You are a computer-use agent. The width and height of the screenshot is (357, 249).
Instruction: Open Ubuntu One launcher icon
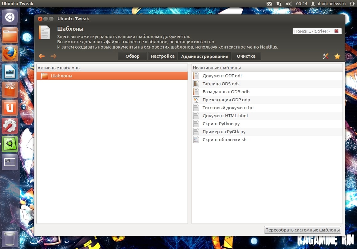(10, 108)
